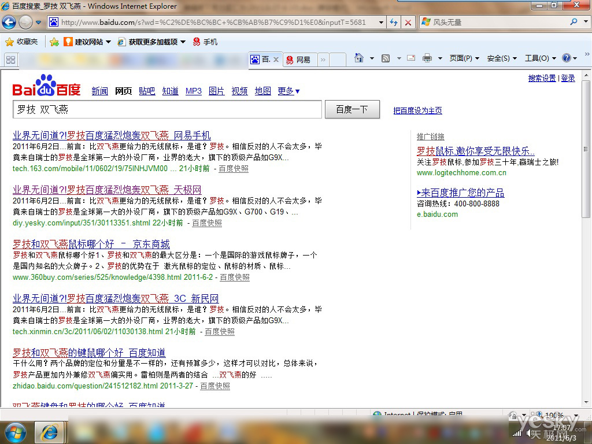Open the search provider dropdown arrow
This screenshot has height=444, width=592.
586,22
